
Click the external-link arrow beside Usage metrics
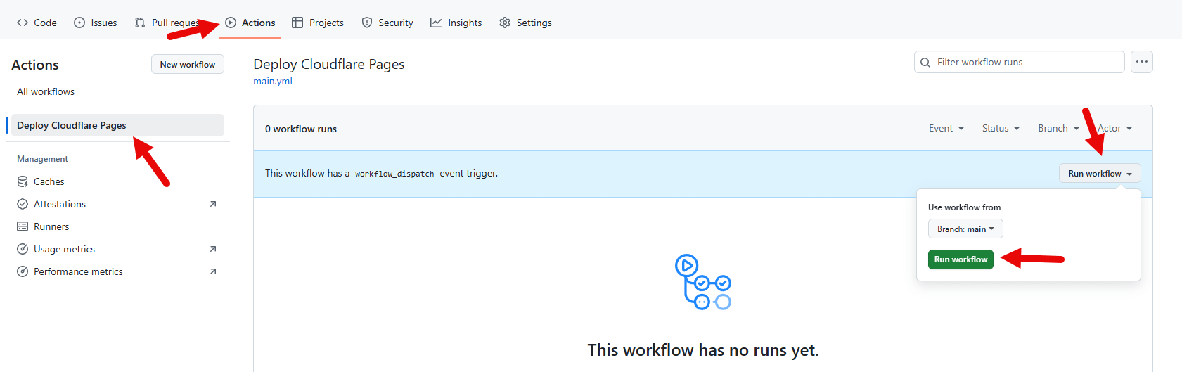(x=213, y=249)
